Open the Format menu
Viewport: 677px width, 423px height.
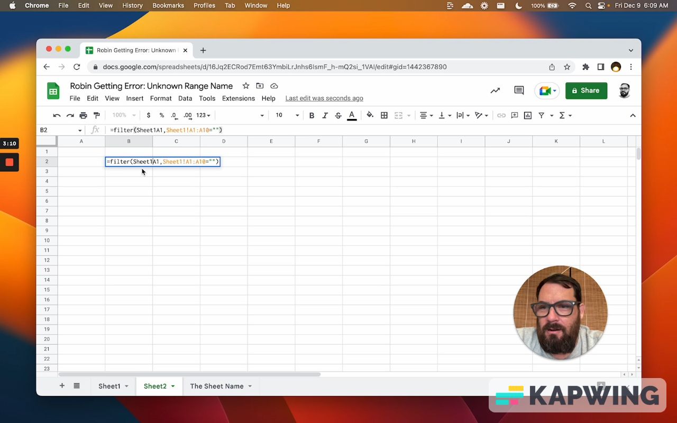coord(161,98)
